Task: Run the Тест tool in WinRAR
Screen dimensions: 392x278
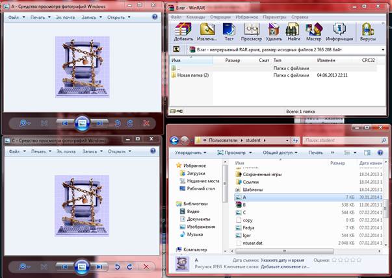Action: pyautogui.click(x=229, y=32)
